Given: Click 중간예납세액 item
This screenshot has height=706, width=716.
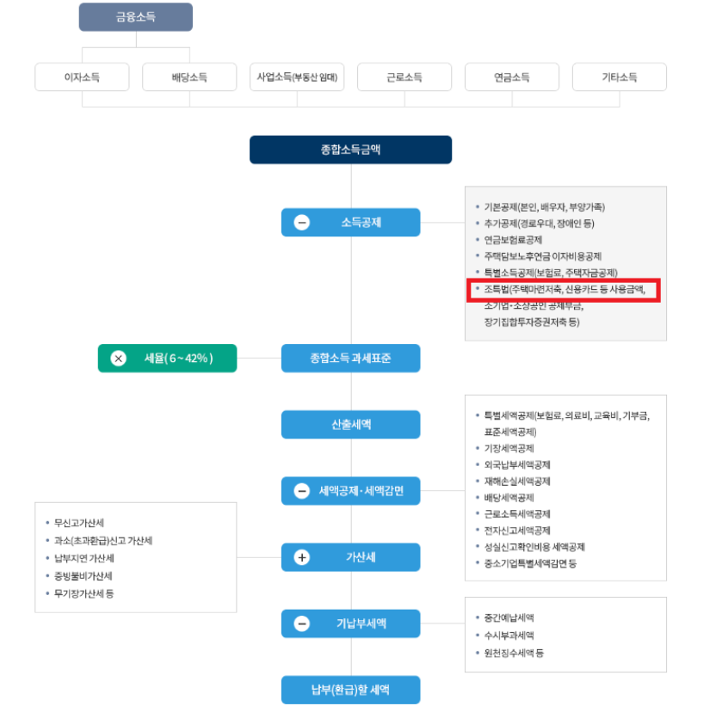Looking at the screenshot, I should (x=509, y=618).
